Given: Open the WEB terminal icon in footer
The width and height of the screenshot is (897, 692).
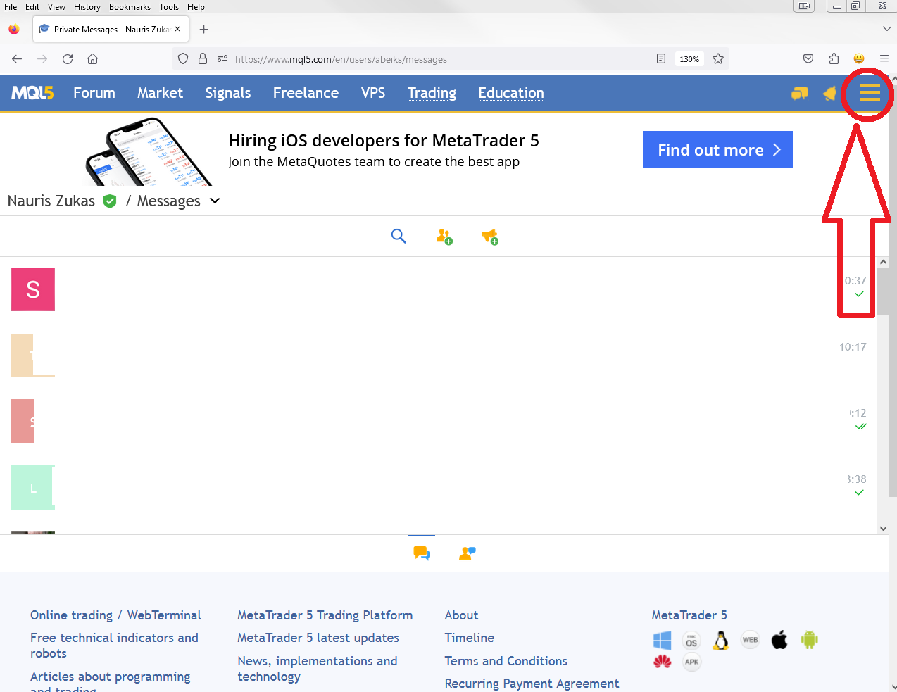Looking at the screenshot, I should (x=751, y=640).
